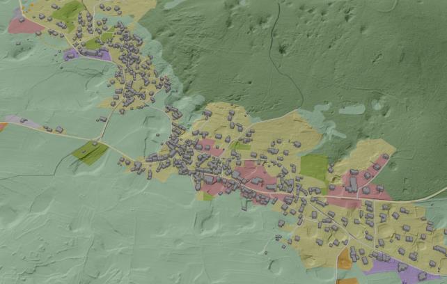Select the small orange sliver at far left edge
The image size is (447, 284).
pyautogui.click(x=2, y=127)
